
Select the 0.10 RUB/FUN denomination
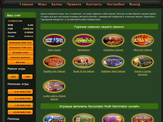(20, 99)
